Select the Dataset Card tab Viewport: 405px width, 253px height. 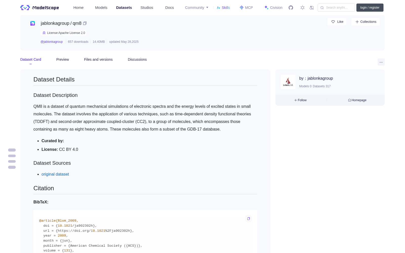(31, 59)
